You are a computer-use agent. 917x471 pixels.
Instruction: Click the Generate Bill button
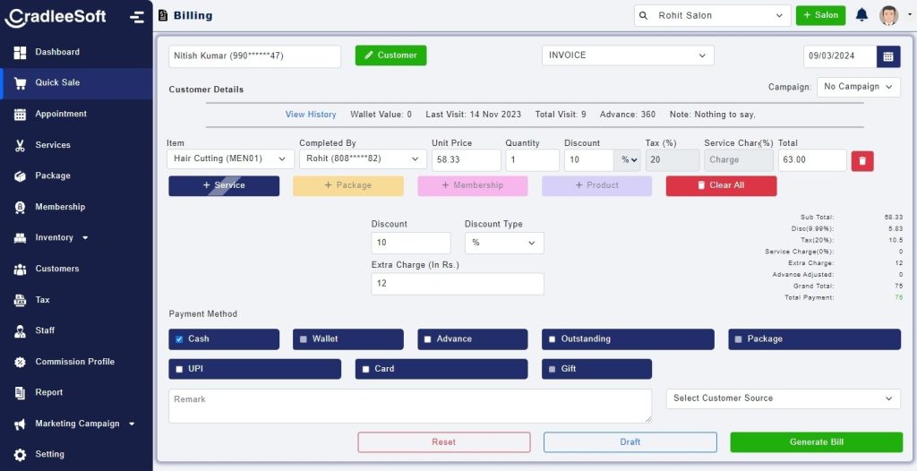pos(816,442)
